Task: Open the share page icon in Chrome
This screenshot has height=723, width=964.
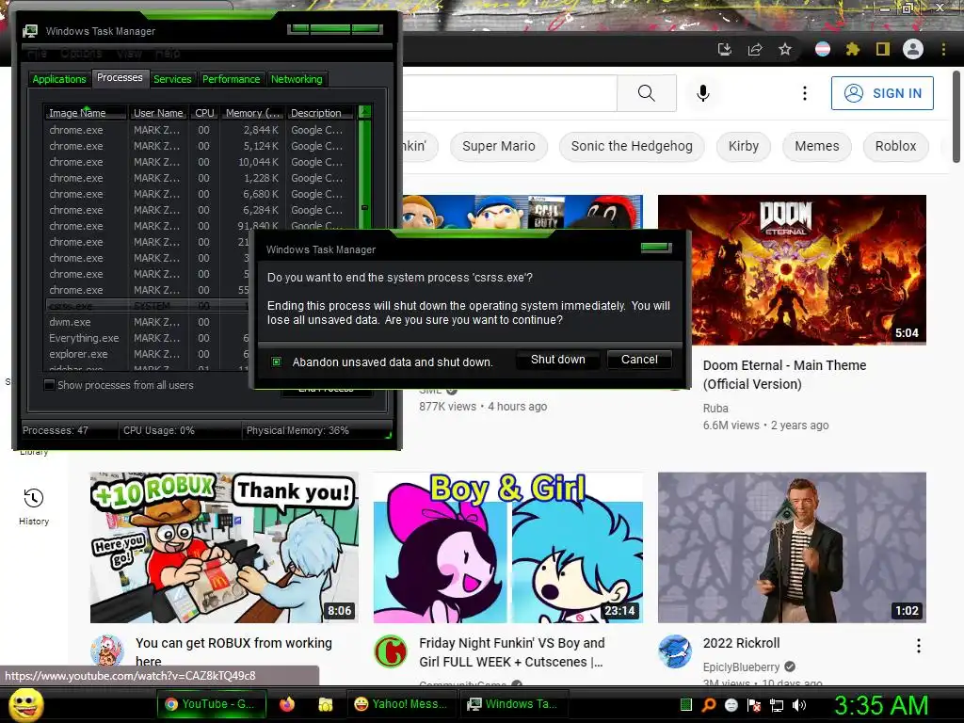Action: coord(755,49)
